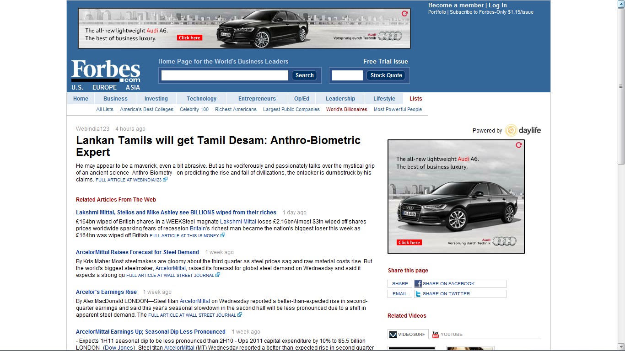Click the Daylife logo icon
This screenshot has width=625, height=351.
pos(511,130)
